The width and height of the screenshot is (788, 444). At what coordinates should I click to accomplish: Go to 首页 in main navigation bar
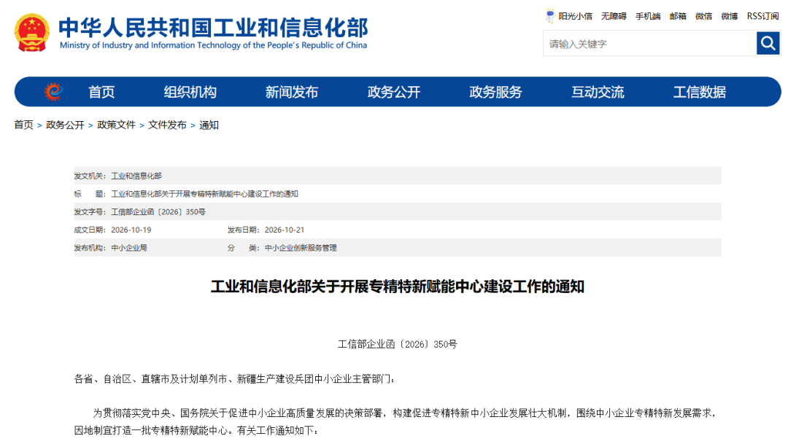tap(101, 92)
